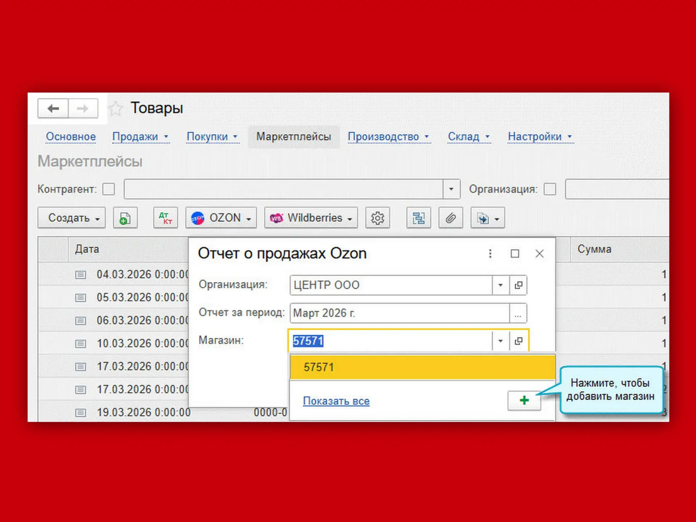Viewport: 696px width, 522px height.
Task: Expand the Организация dropdown arrow in the dialog
Action: click(501, 285)
